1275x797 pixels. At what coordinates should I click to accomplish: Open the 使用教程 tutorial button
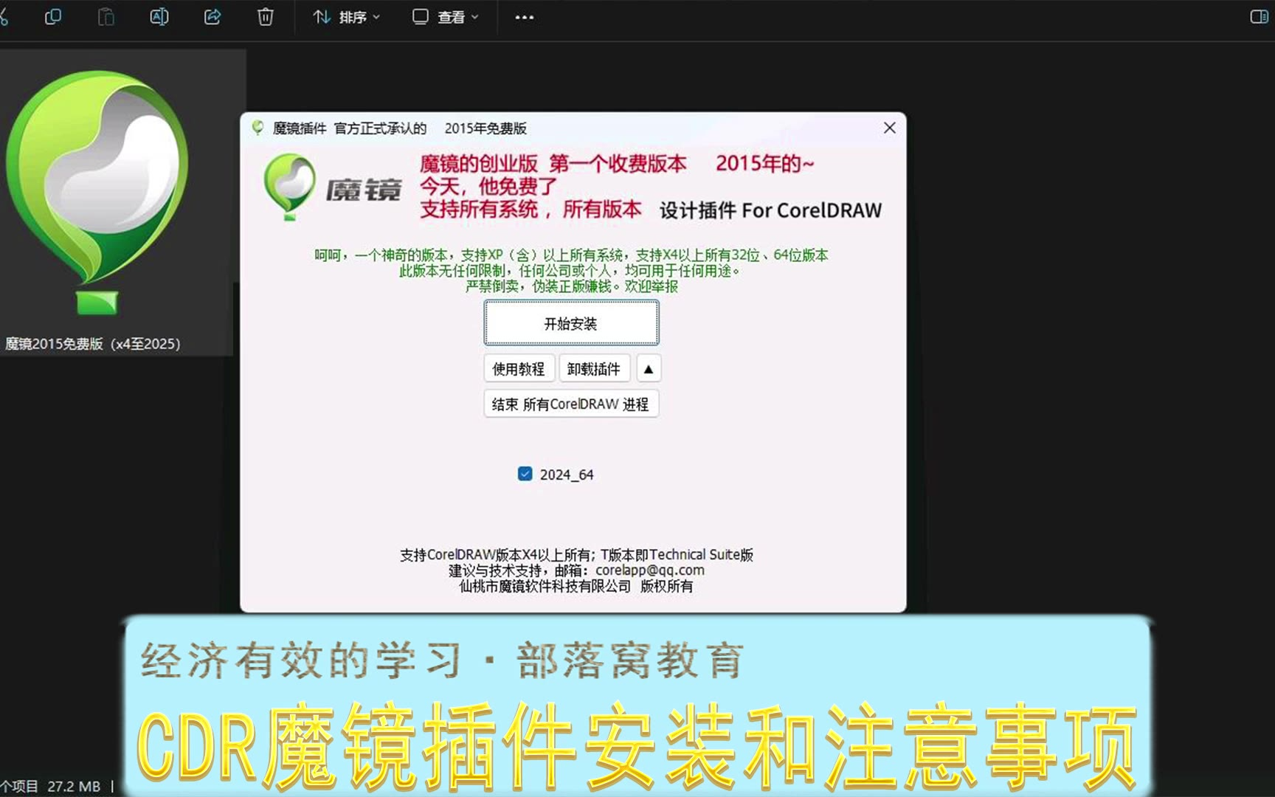519,369
